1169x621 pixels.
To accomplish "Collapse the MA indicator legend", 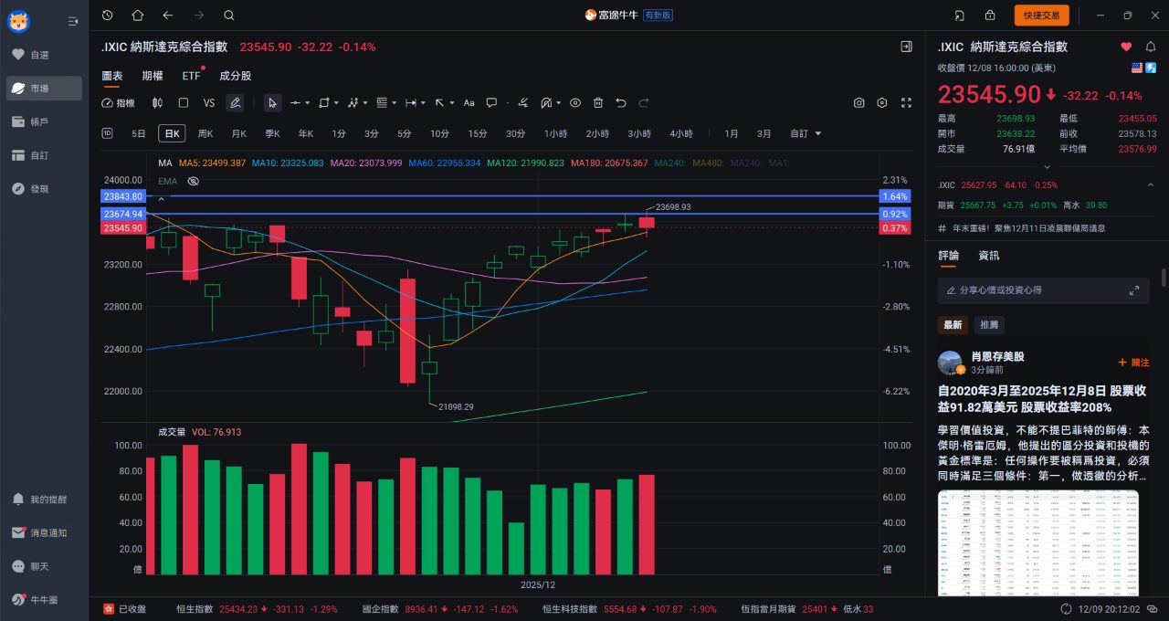I will pos(163,198).
